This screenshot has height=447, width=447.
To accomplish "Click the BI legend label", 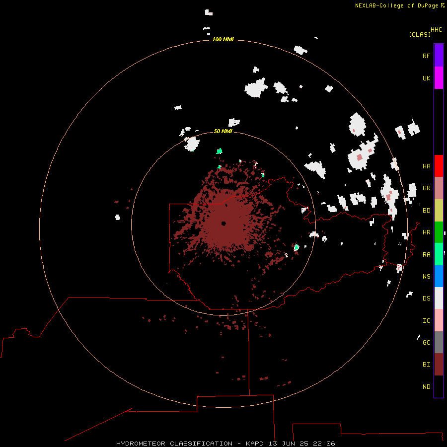I will tap(426, 365).
